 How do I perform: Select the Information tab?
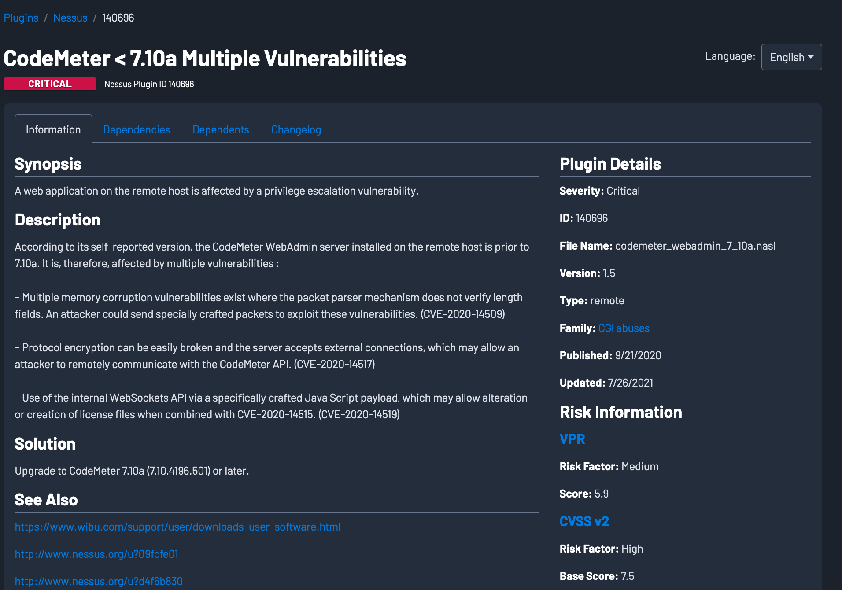tap(53, 129)
